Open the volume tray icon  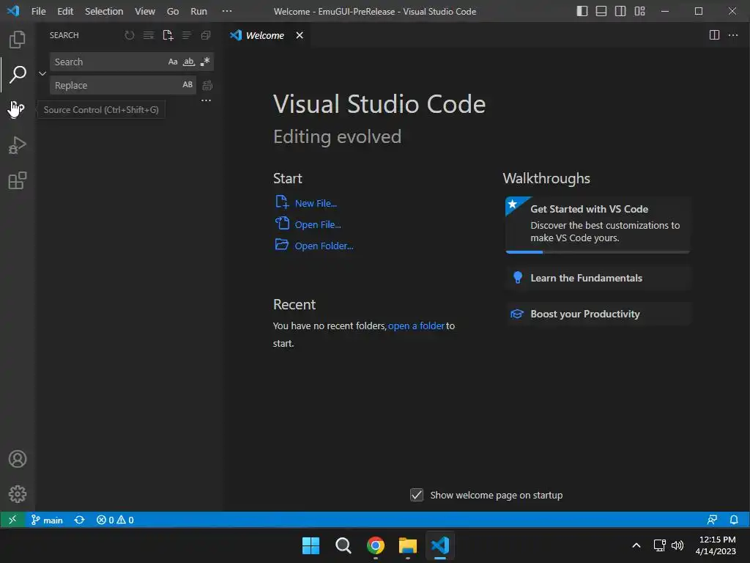coord(677,545)
